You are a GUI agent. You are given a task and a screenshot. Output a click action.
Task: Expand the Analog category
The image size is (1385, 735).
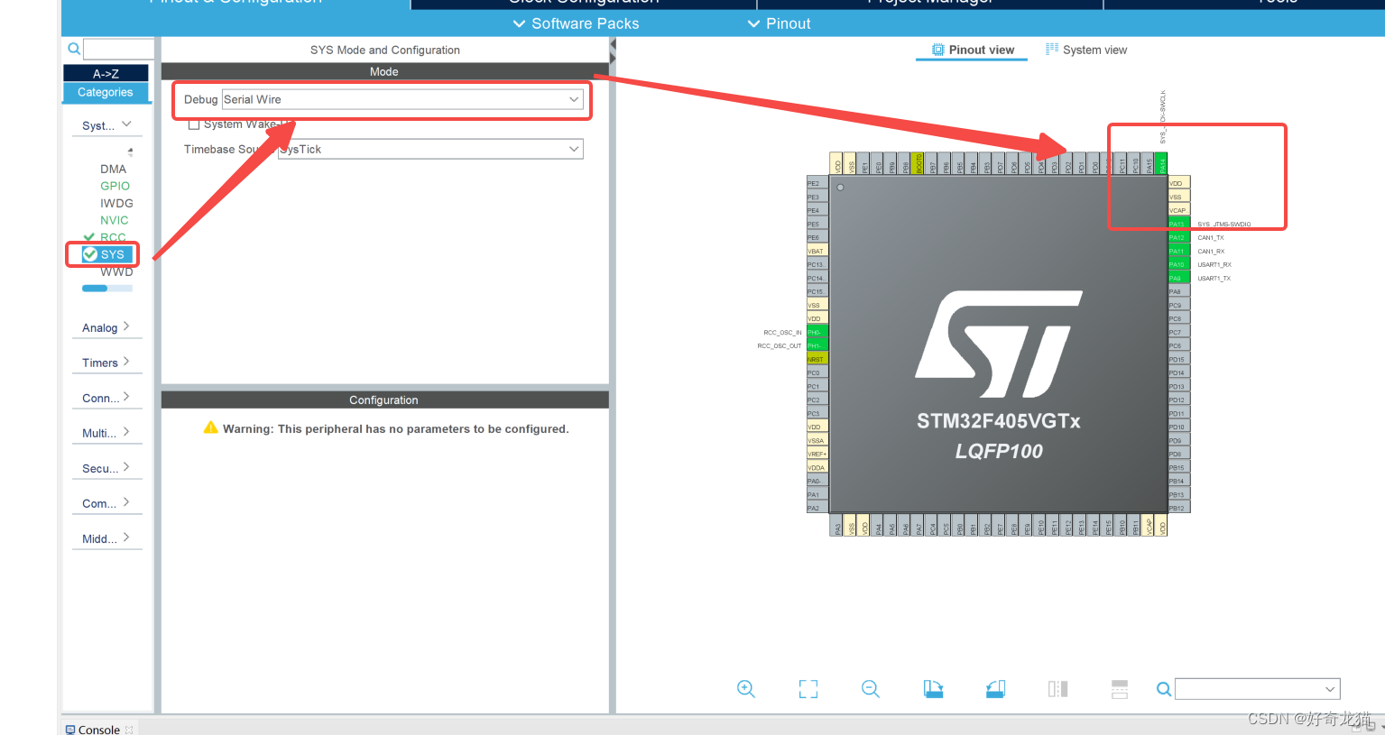(x=106, y=327)
